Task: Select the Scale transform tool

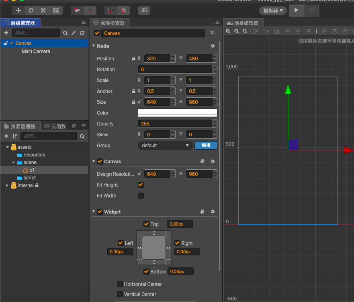Action: (x=43, y=10)
